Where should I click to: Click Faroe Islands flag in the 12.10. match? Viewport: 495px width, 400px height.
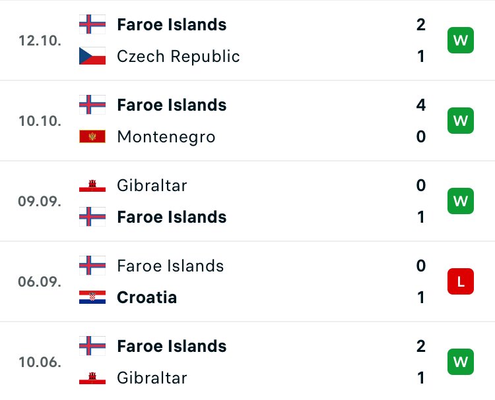[92, 24]
